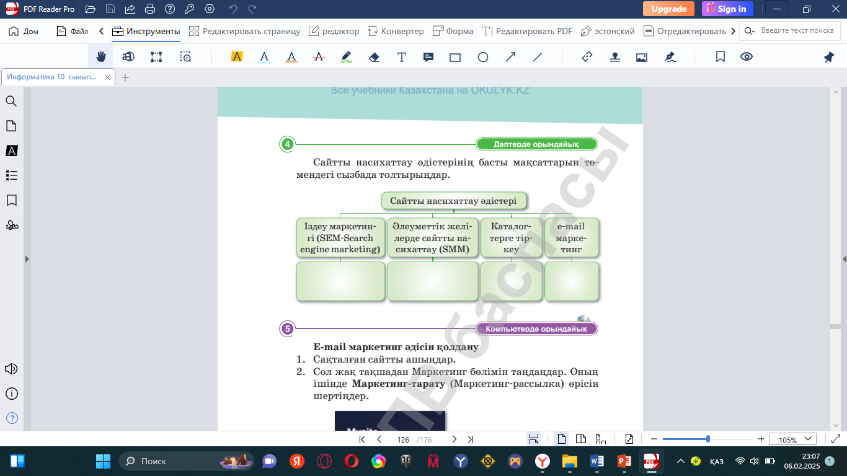Open the Редактировать PDF tab
This screenshot has height=476, width=847.
pyautogui.click(x=527, y=31)
